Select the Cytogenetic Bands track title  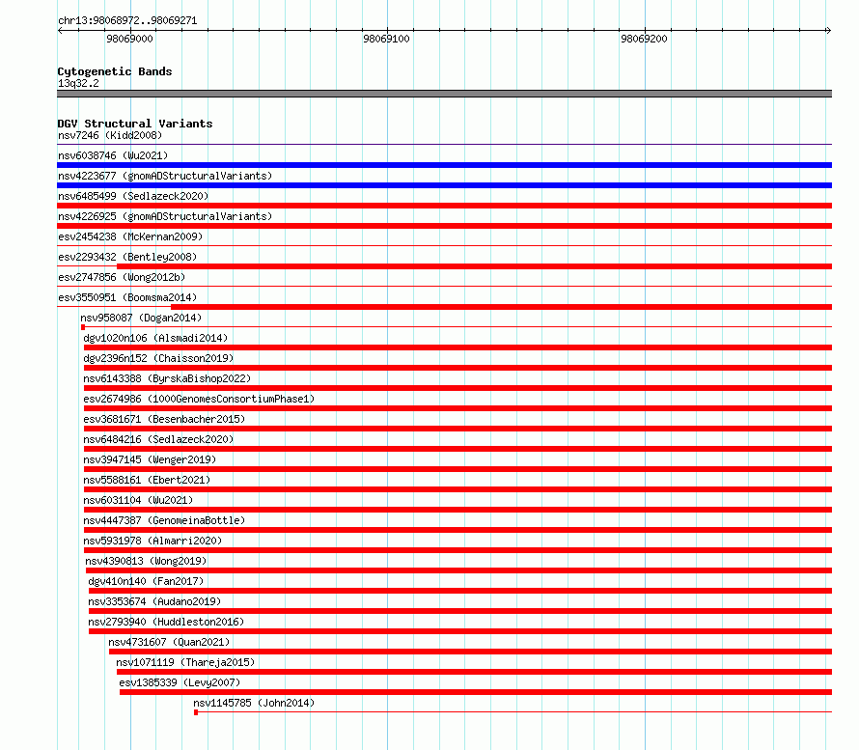pos(115,71)
